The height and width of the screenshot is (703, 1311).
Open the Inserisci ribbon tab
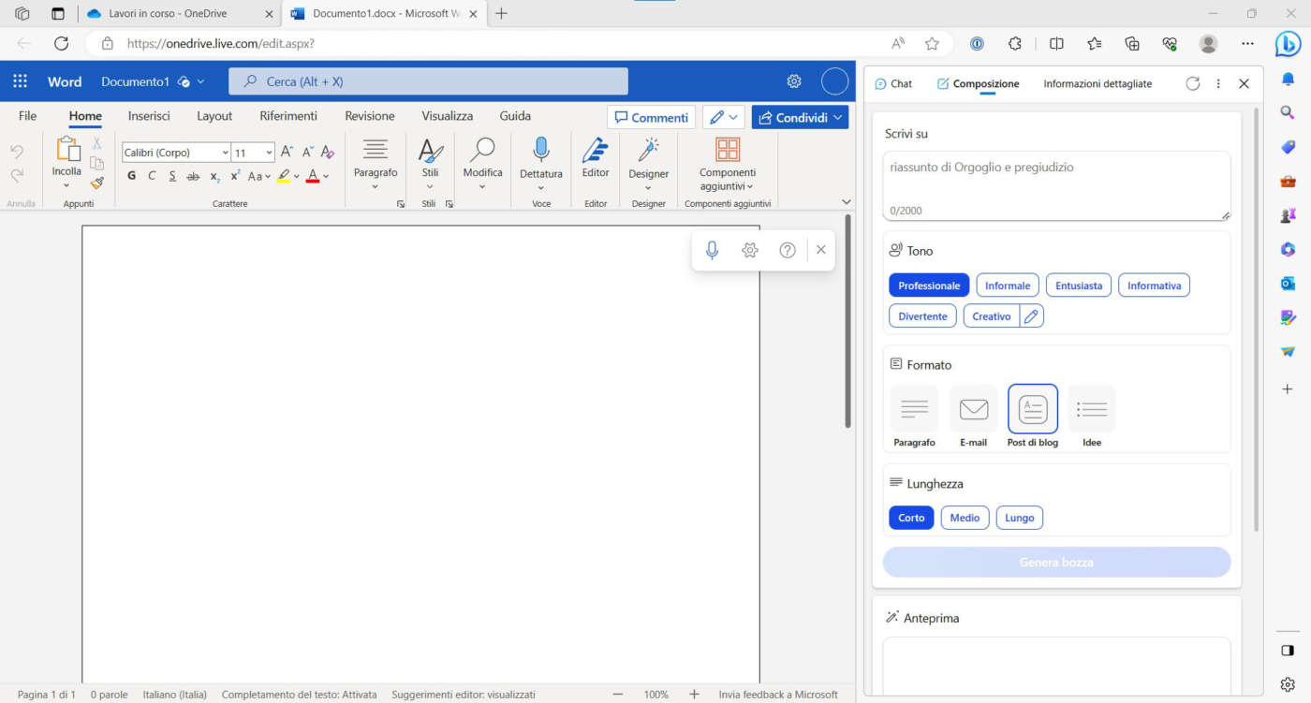149,116
